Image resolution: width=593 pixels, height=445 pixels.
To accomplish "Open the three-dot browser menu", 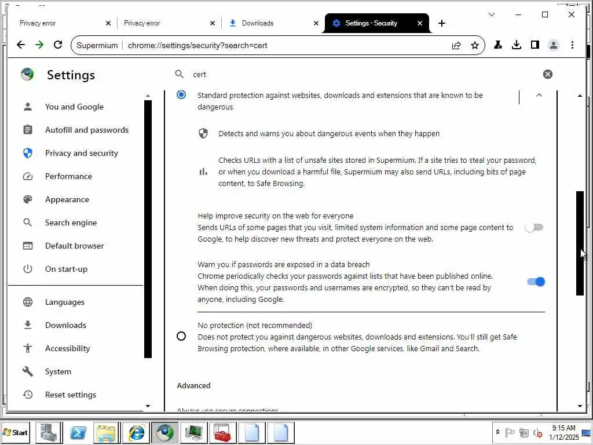I will pos(572,45).
